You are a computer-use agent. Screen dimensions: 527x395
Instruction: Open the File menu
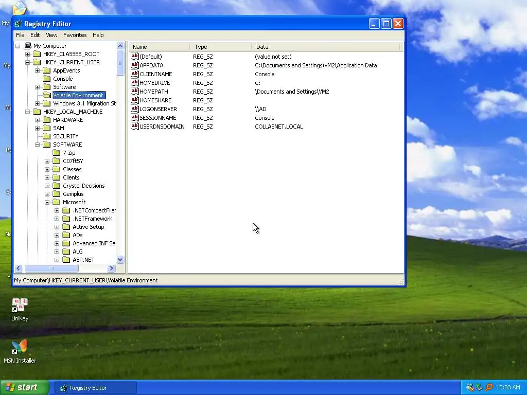click(20, 35)
